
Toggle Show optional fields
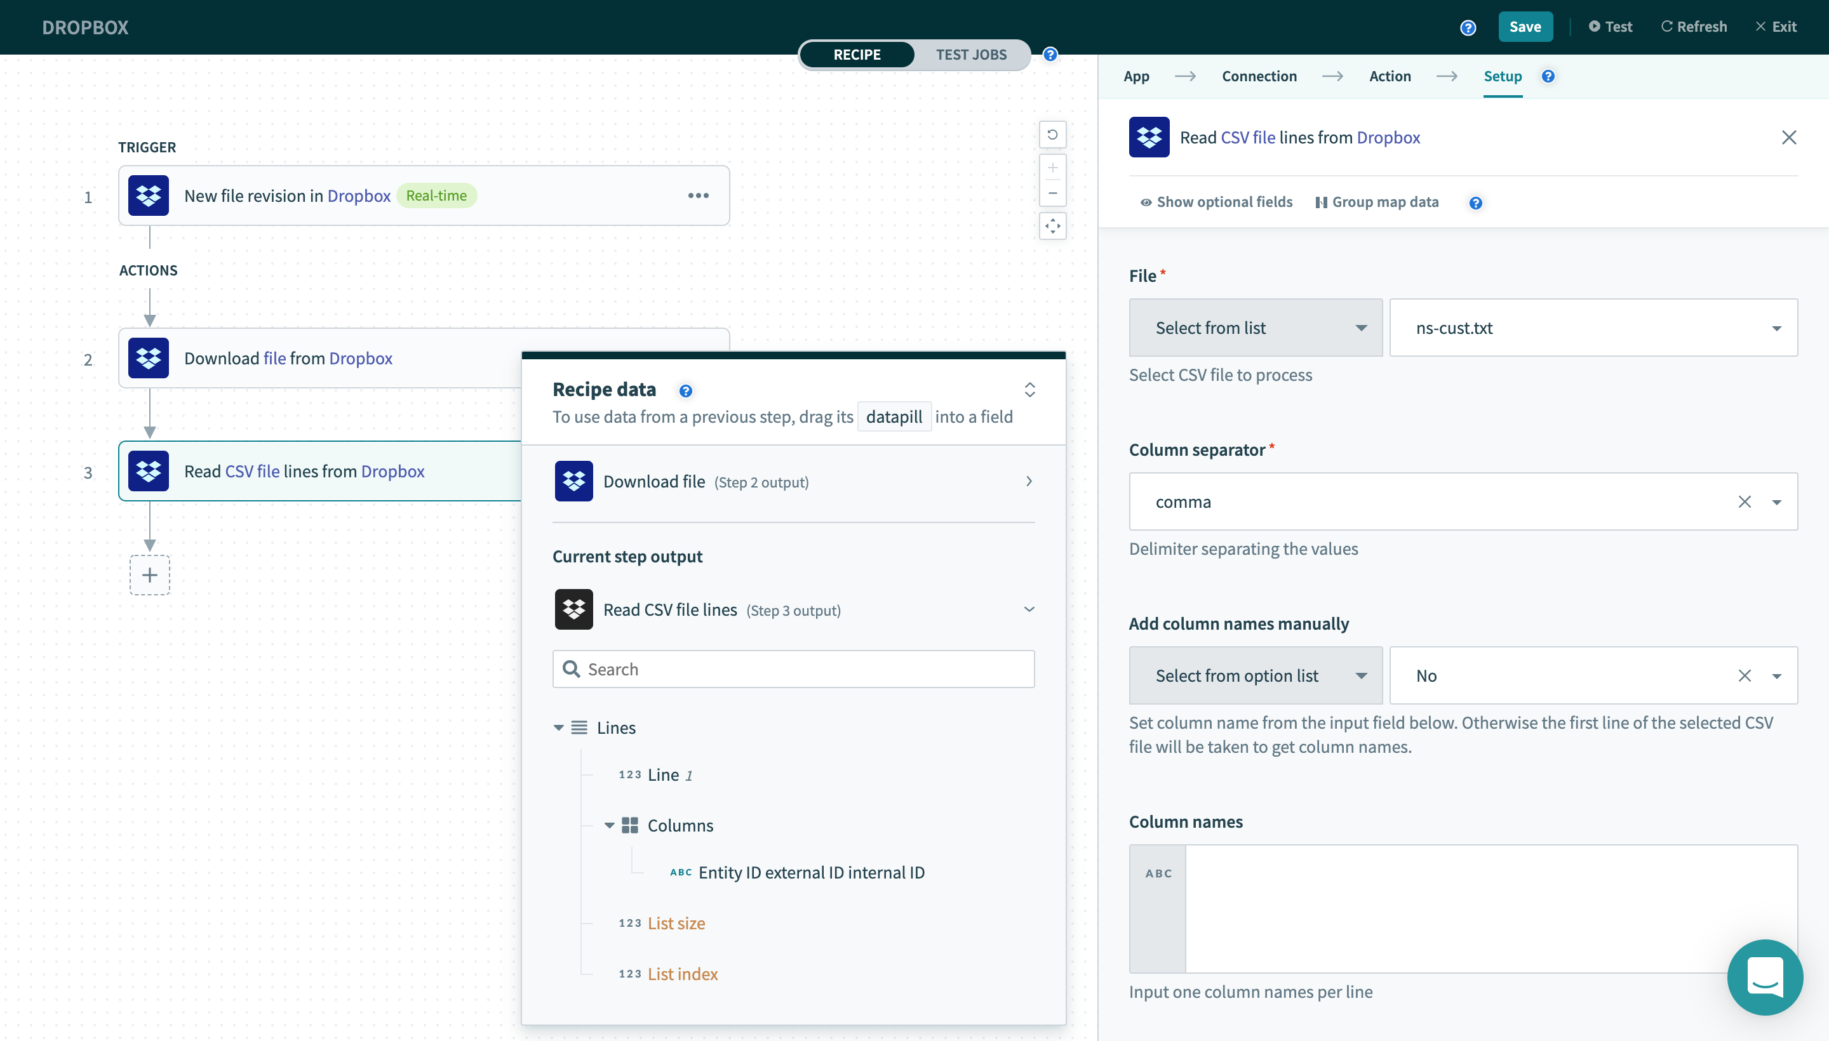coord(1216,202)
